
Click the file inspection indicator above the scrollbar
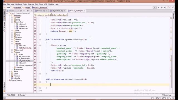[171, 18]
